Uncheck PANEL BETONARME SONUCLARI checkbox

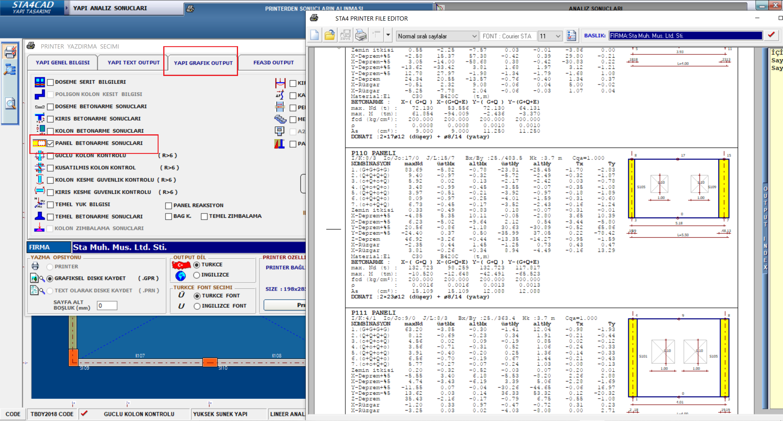(x=51, y=143)
